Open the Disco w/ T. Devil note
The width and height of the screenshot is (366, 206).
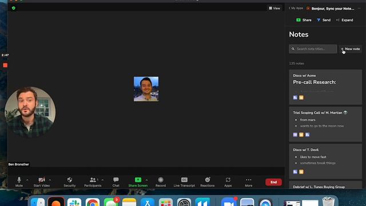(x=325, y=161)
